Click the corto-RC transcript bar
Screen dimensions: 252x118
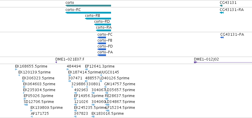tap(88, 13)
